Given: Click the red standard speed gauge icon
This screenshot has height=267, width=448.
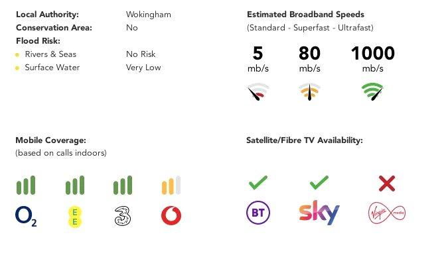Looking at the screenshot, I should pos(258,91).
